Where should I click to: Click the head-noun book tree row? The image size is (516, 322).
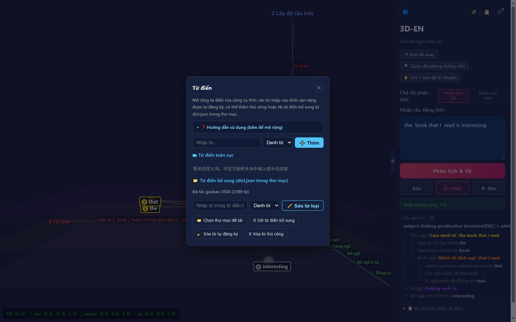[443, 250]
